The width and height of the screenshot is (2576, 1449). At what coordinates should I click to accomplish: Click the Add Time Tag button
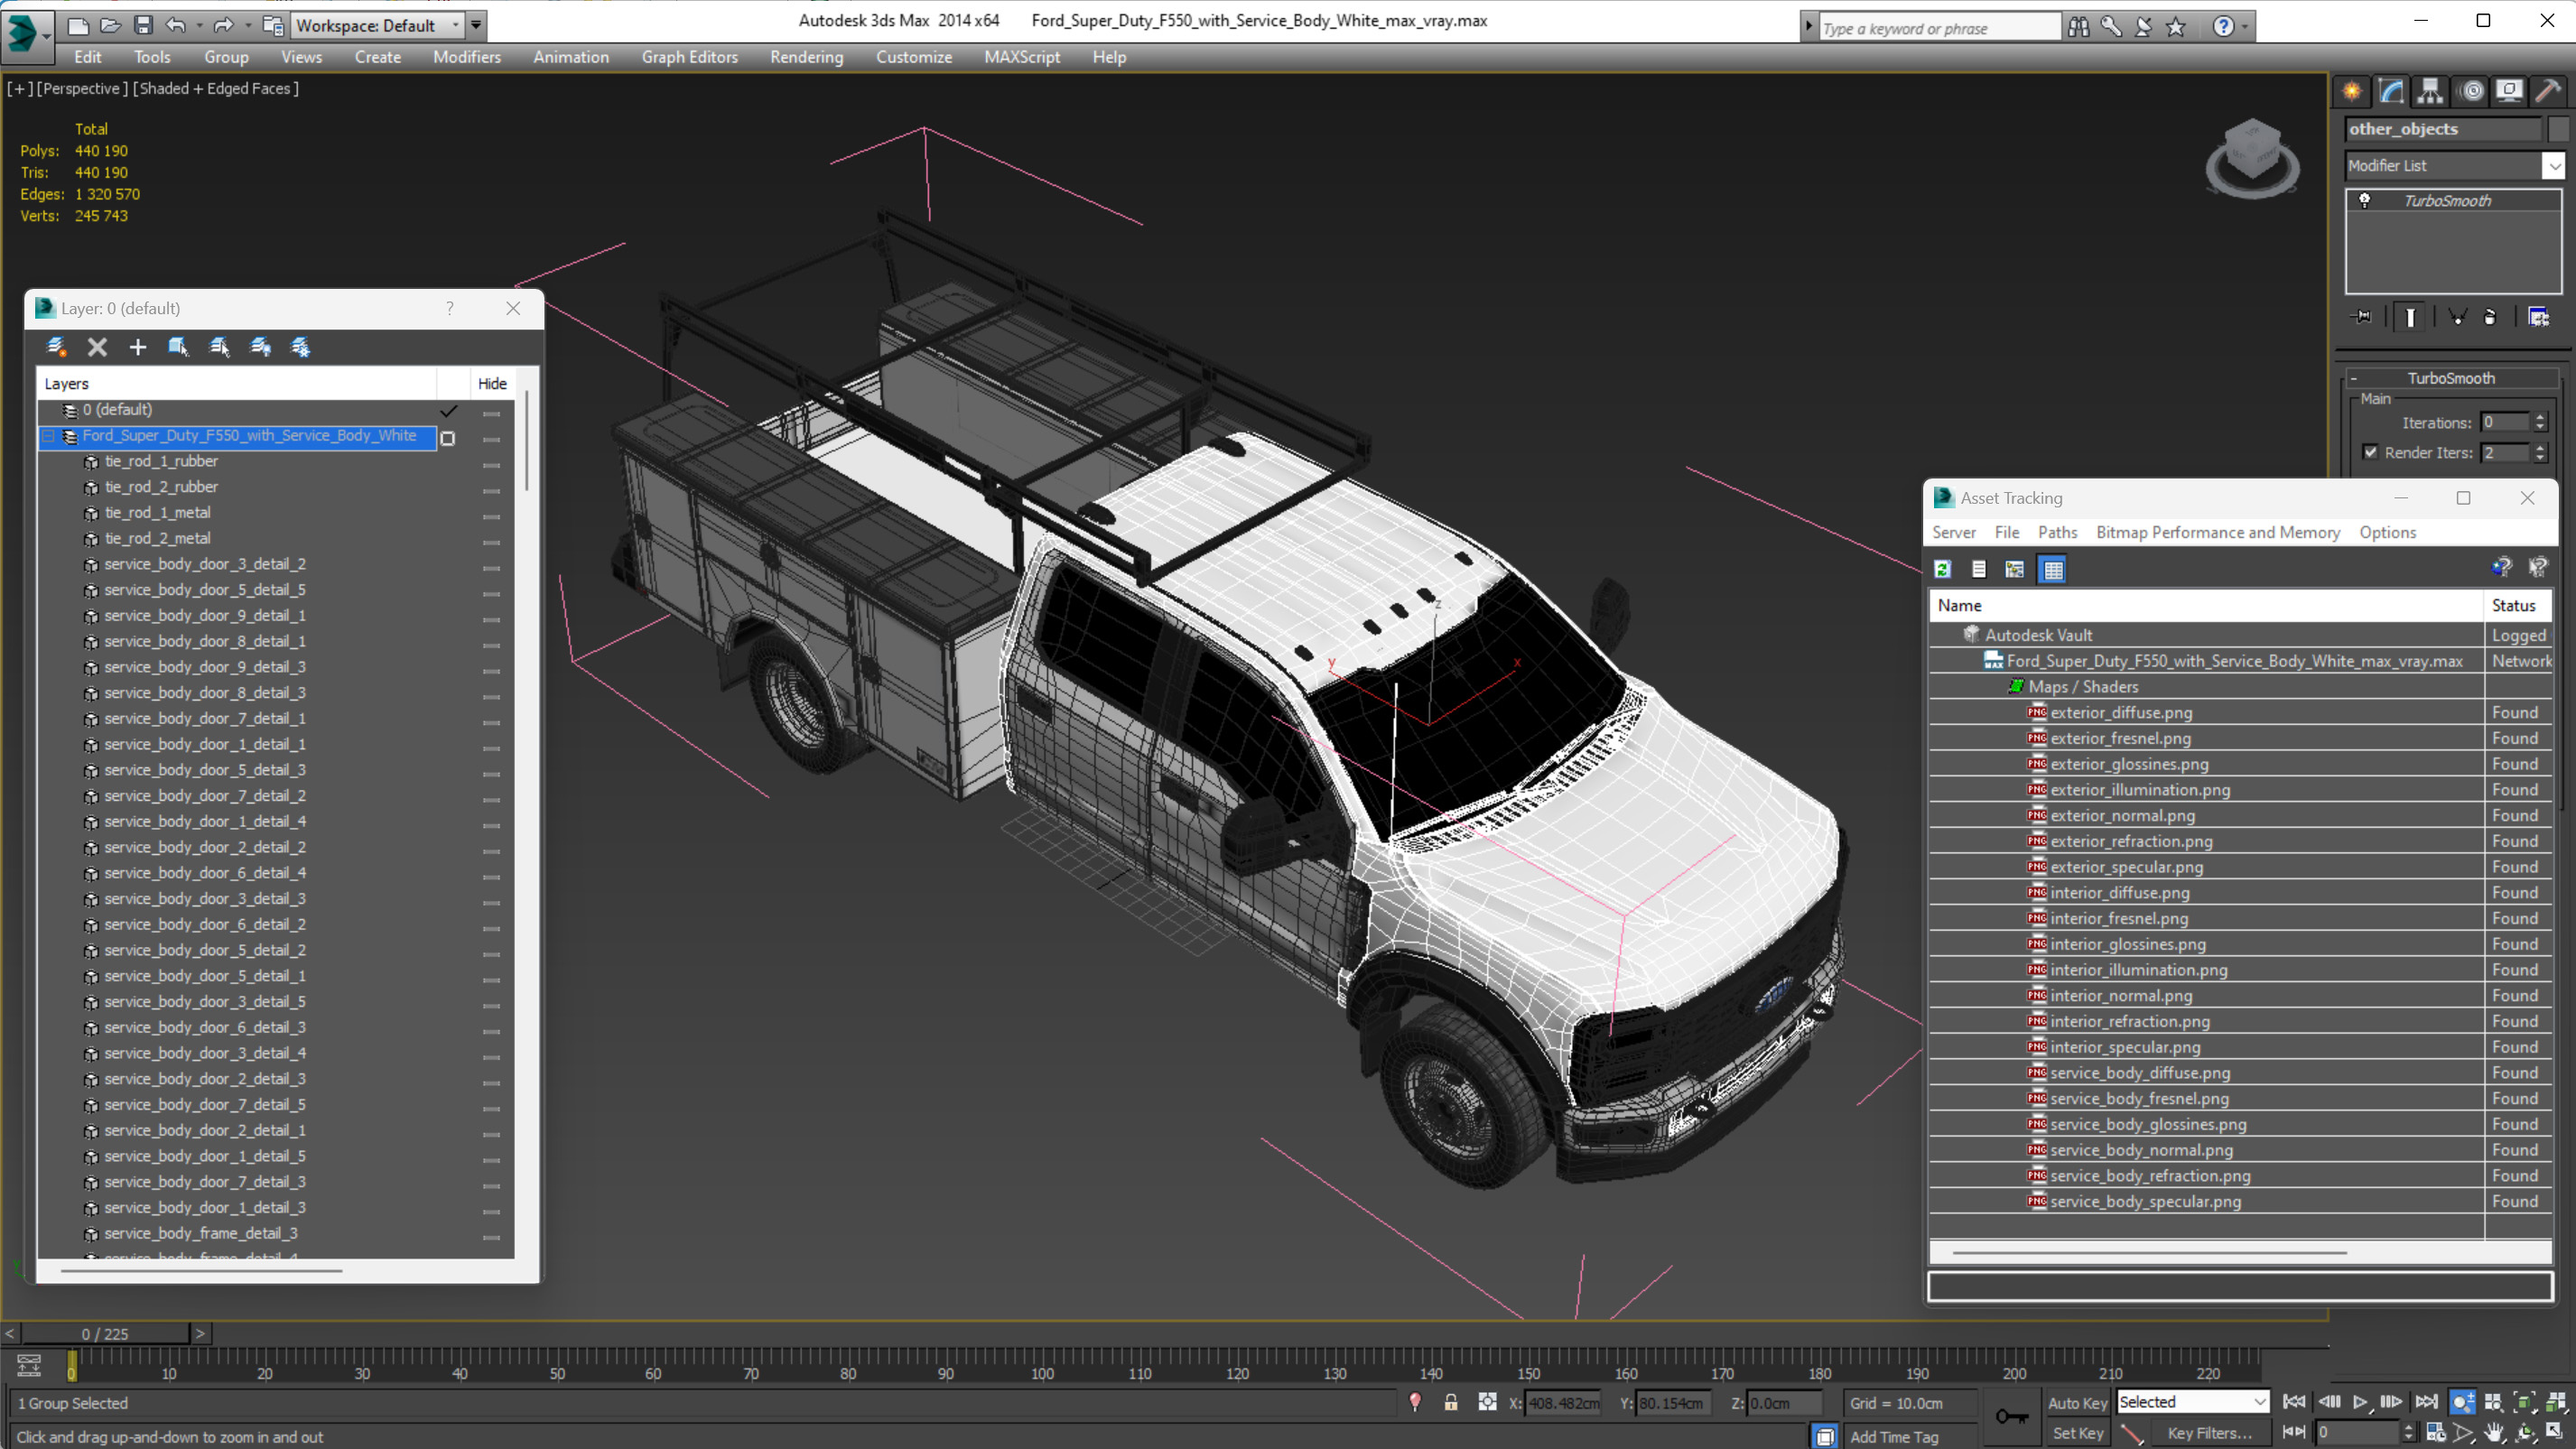(1893, 1436)
